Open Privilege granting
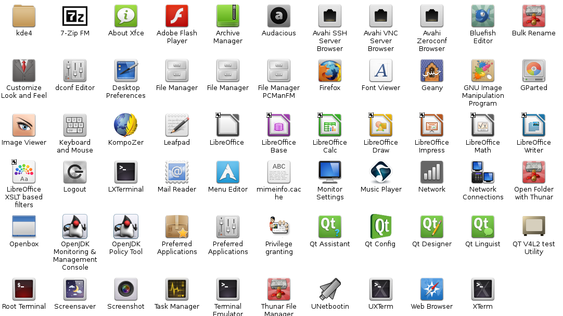This screenshot has width=563, height=316. (x=278, y=226)
